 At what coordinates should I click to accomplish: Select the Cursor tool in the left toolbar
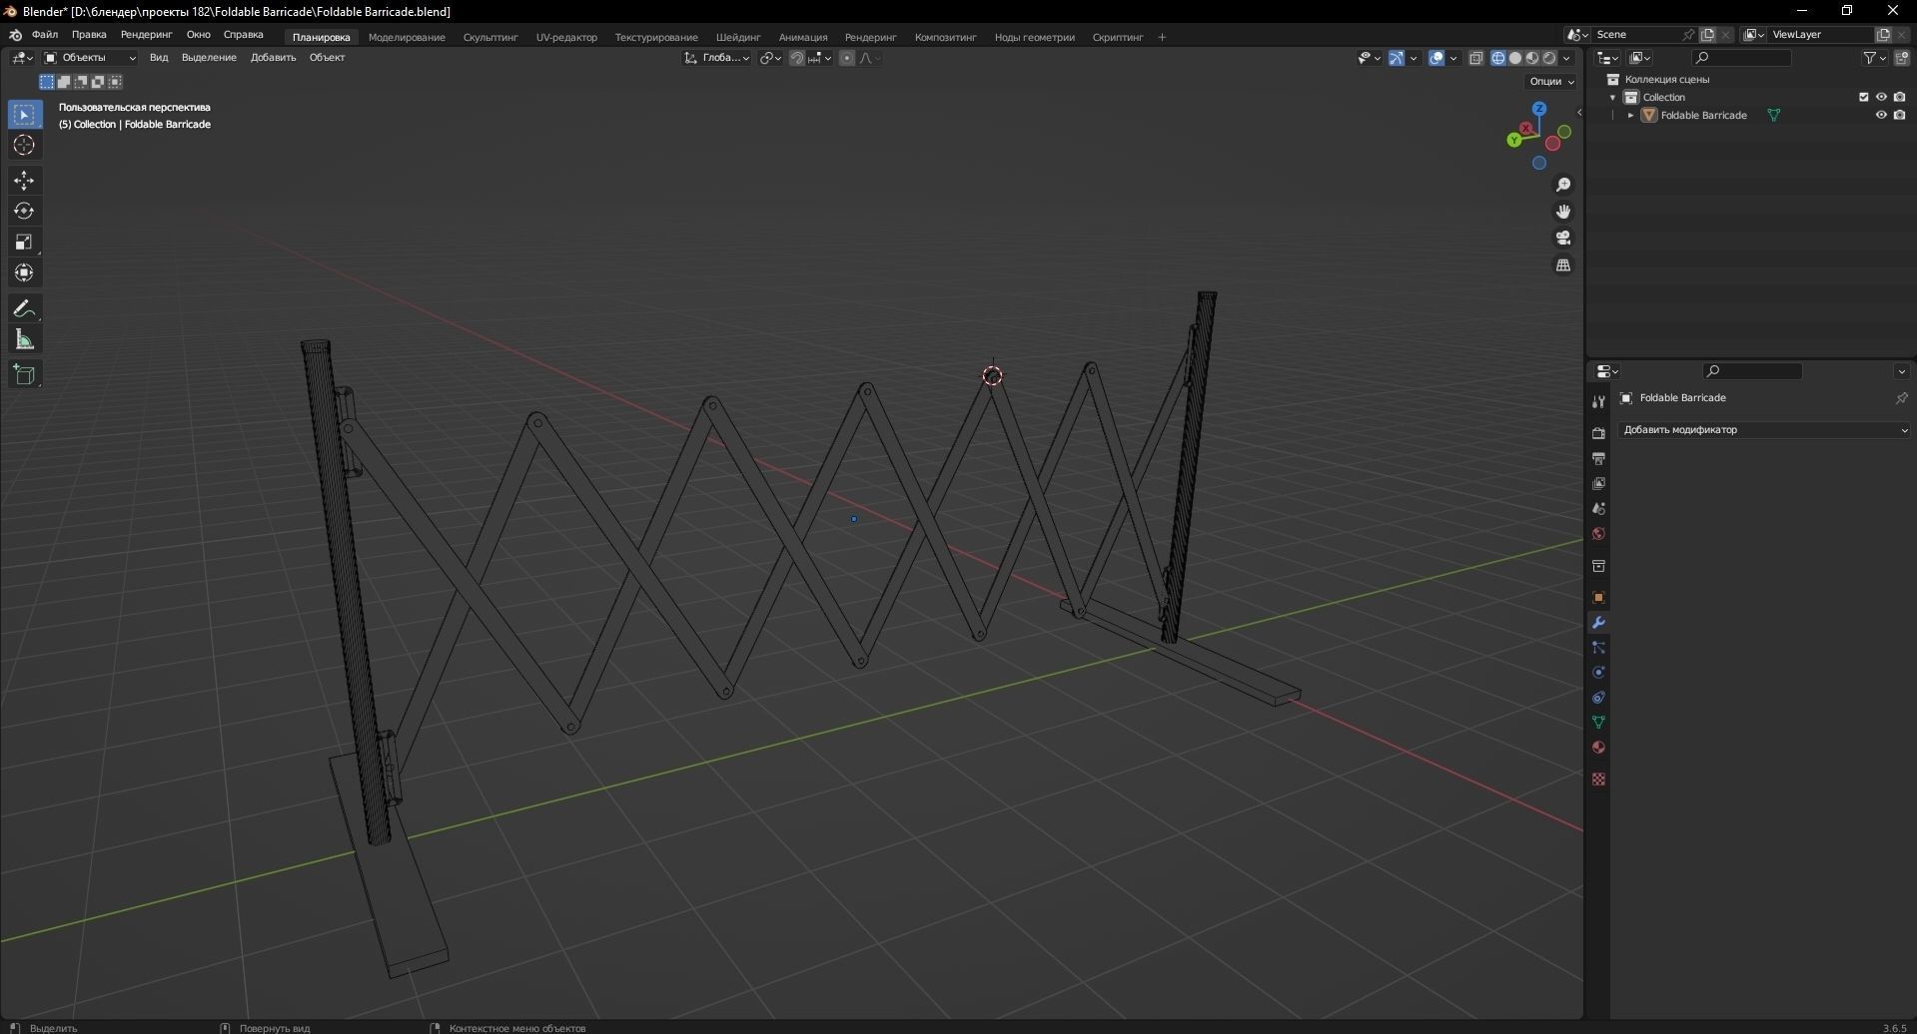click(24, 146)
